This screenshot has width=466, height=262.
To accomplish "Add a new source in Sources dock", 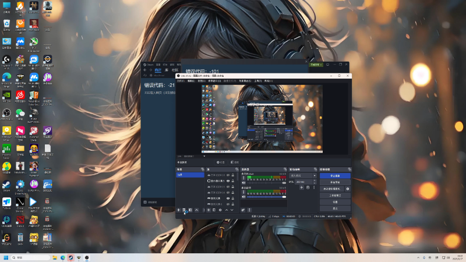I will pyautogui.click(x=209, y=210).
